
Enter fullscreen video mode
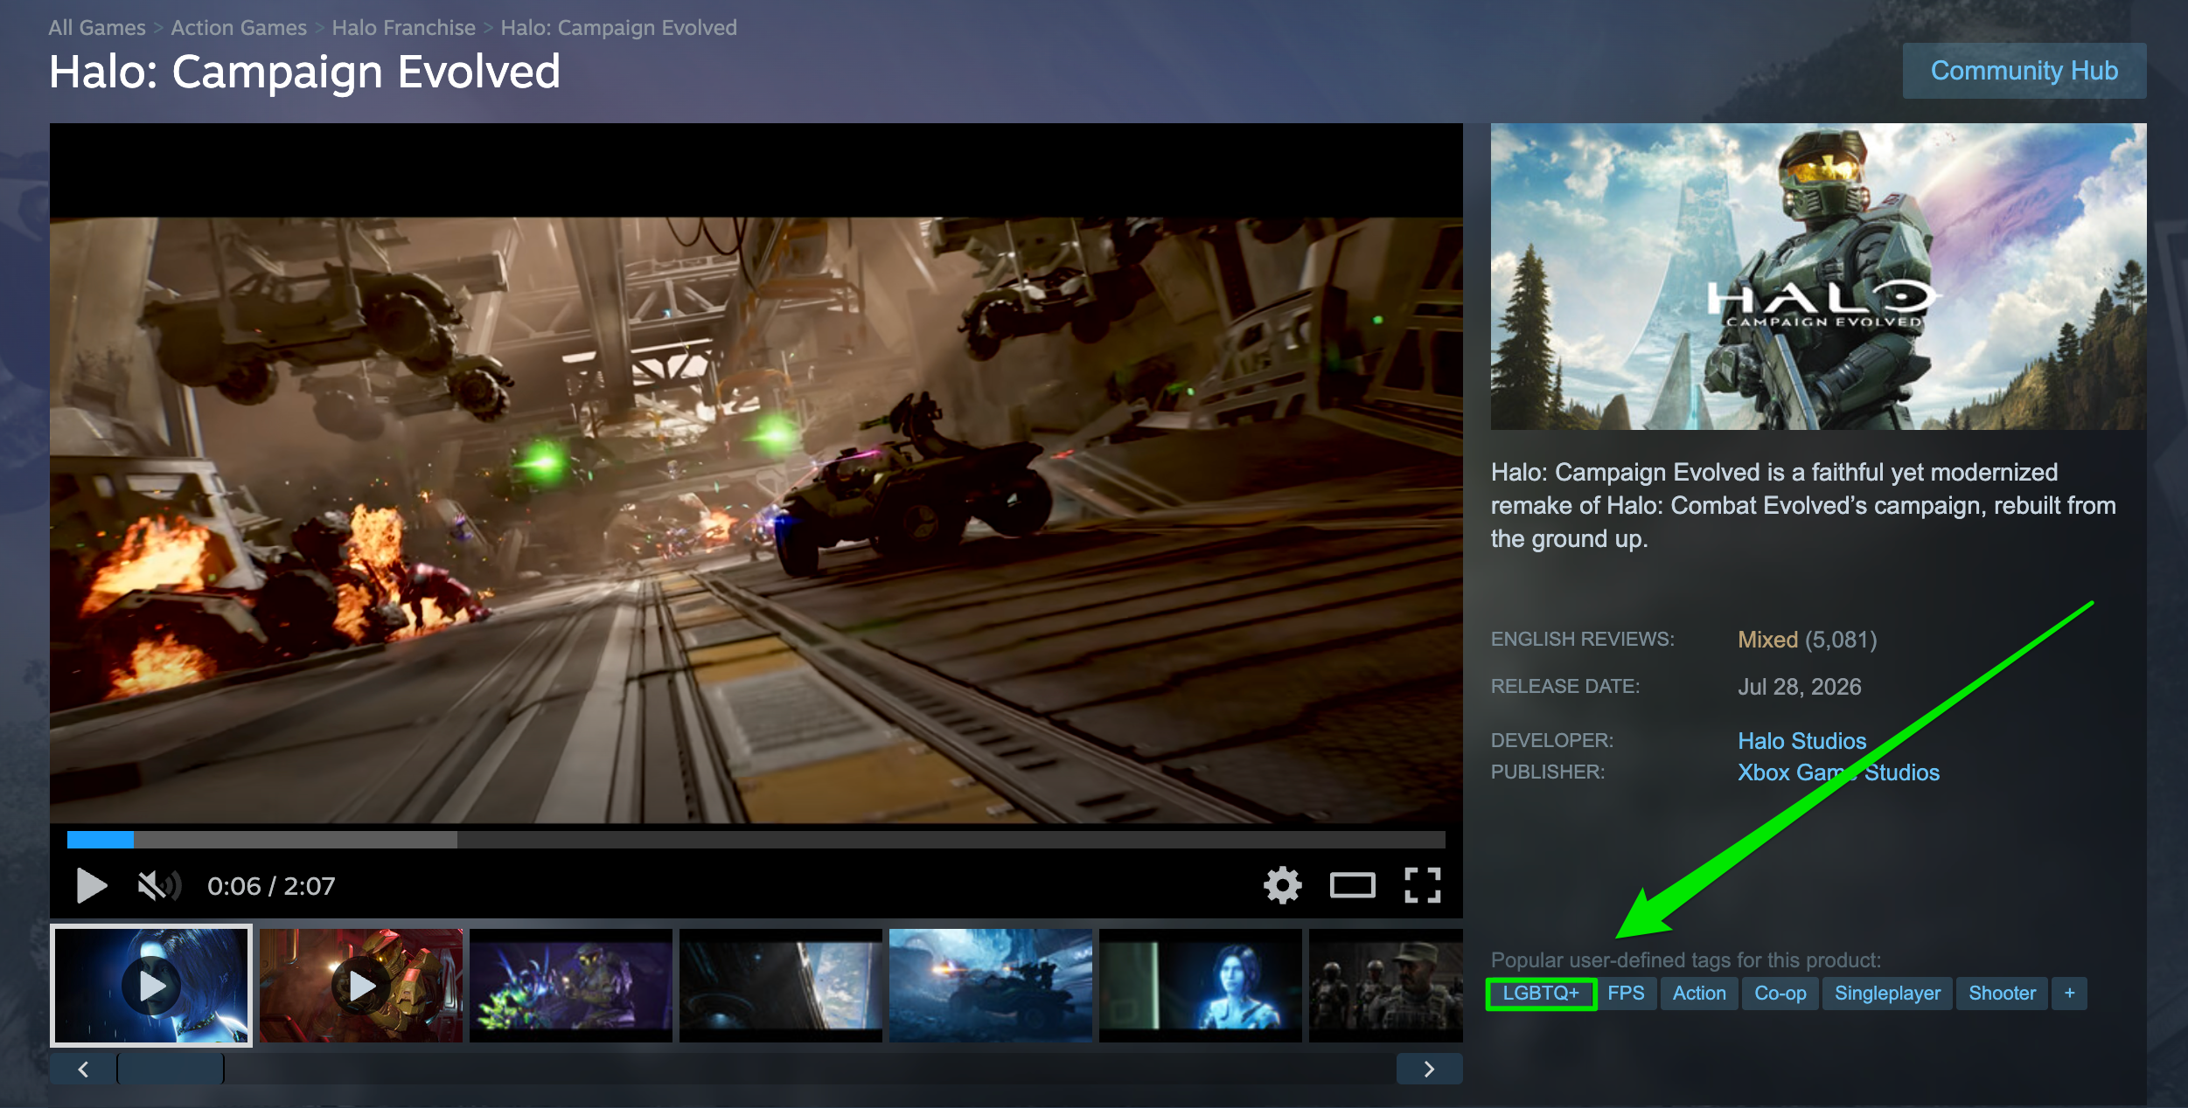[1422, 885]
